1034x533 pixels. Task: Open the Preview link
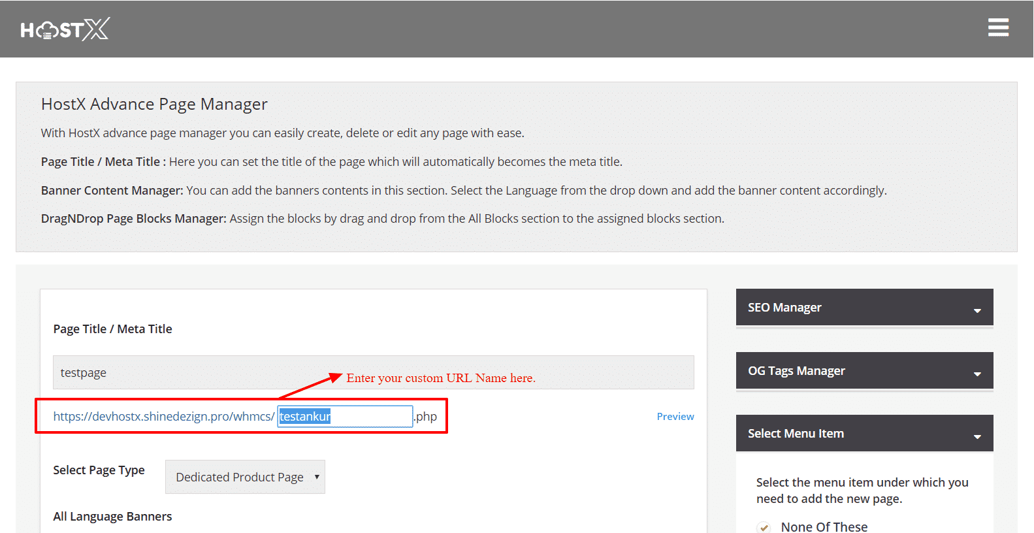pyautogui.click(x=675, y=417)
